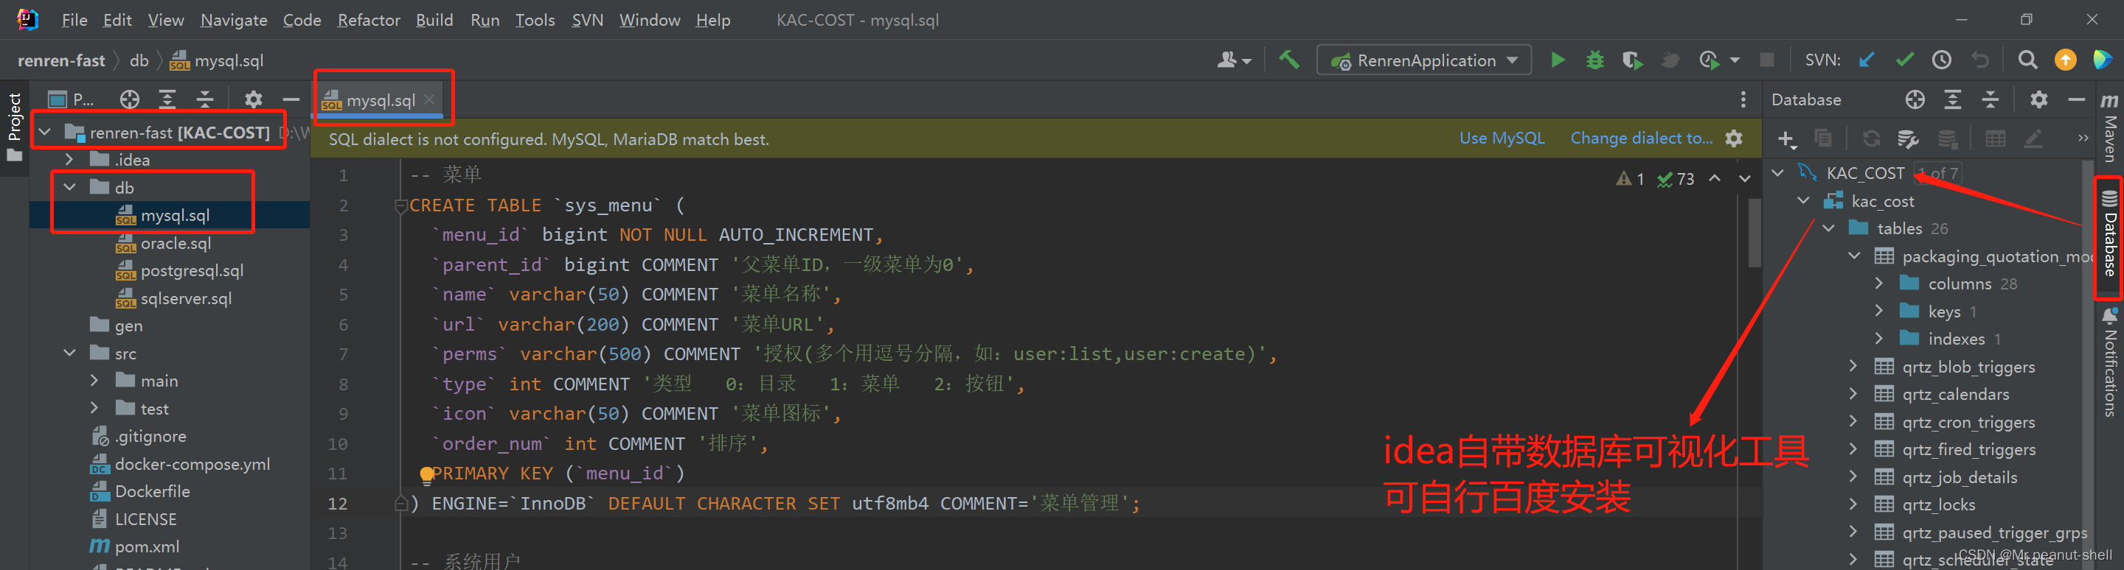Show SVN history clock icon

click(1942, 60)
